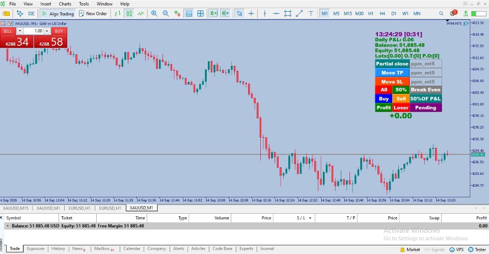Show chart tabs further left using arrow

476,208
